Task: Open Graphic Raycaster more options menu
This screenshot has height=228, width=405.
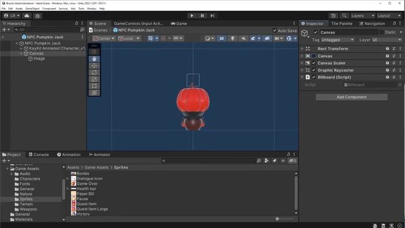Action: (x=400, y=70)
